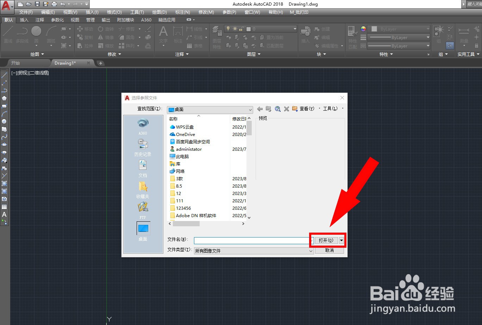This screenshot has width=482, height=325.
Task: Click Save As icon in quick access toolbar
Action: tap(46, 4)
